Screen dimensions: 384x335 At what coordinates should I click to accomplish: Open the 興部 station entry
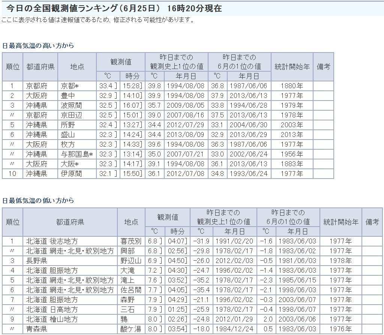(127, 251)
